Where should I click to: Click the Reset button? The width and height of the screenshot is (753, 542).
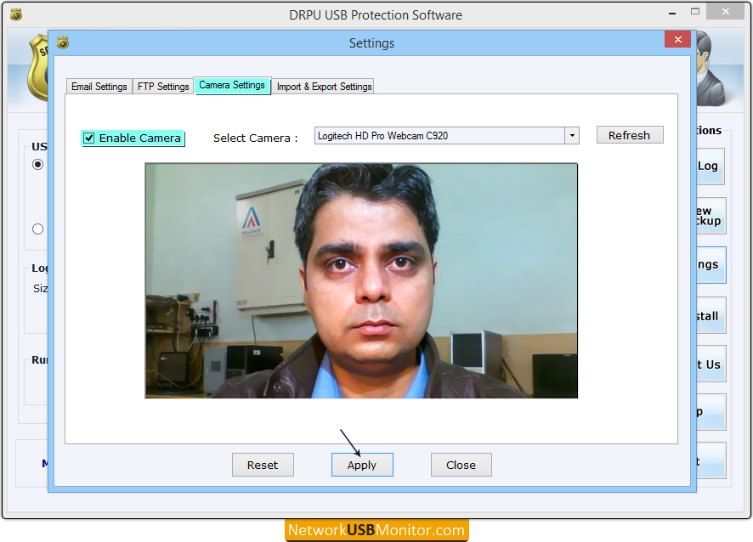click(263, 465)
